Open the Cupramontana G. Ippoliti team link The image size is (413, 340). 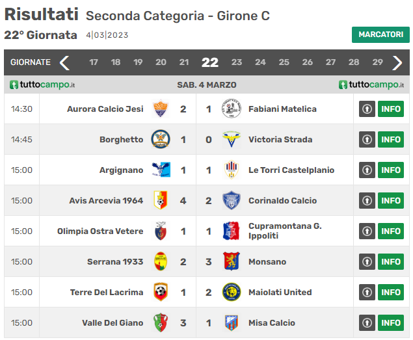coord(285,231)
